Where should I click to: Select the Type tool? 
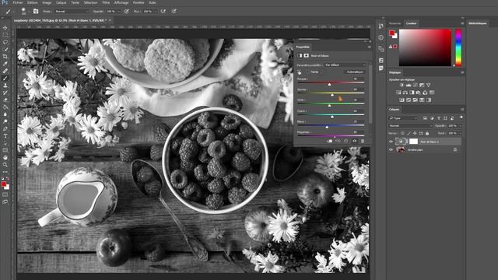pos(5,136)
